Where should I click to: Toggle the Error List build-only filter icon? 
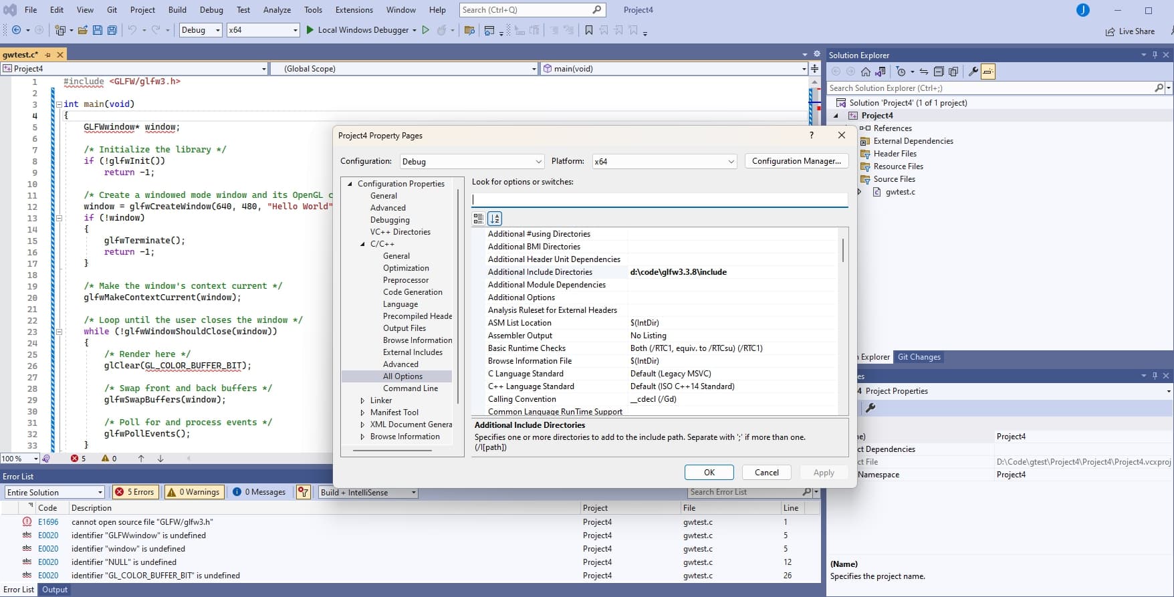tap(304, 492)
